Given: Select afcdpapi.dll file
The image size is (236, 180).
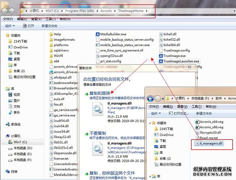Looking at the screenshot, I should 61,77.
